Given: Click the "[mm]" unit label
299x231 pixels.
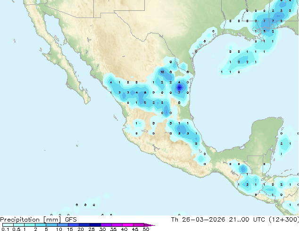Looking at the screenshot, I should point(52,220).
